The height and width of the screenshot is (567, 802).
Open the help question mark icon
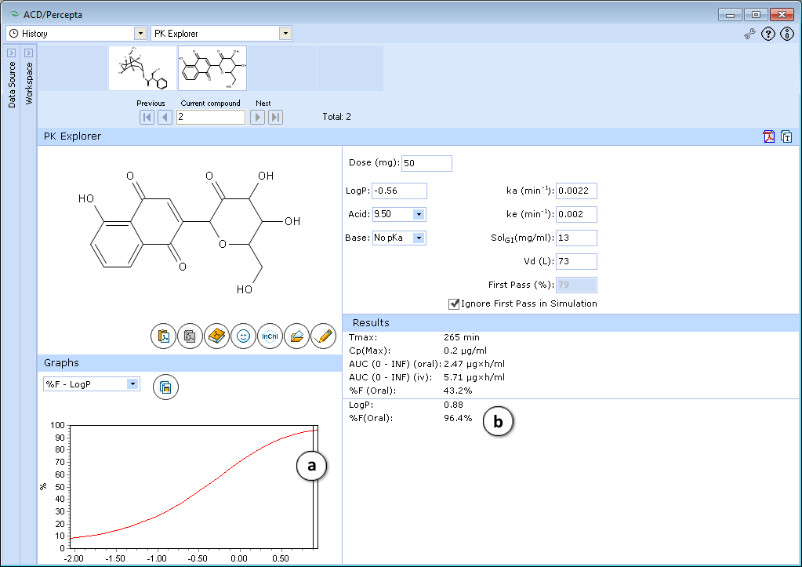point(768,35)
